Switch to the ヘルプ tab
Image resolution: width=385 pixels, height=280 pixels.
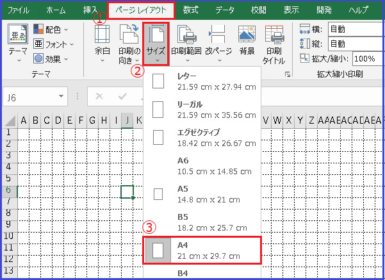pos(359,10)
